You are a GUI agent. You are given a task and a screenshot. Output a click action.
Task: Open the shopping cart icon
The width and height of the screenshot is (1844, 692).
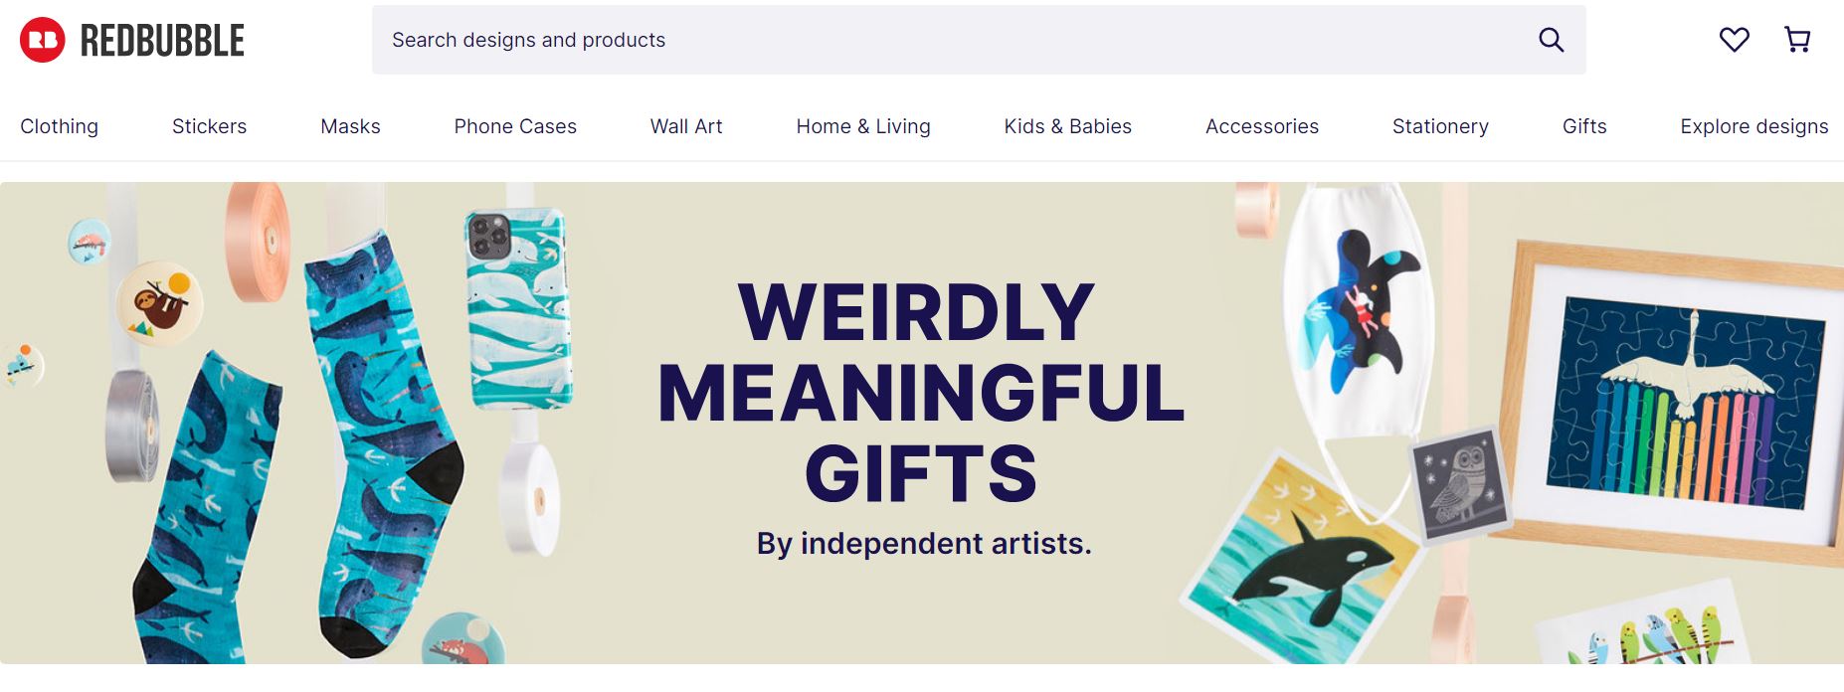click(1797, 40)
